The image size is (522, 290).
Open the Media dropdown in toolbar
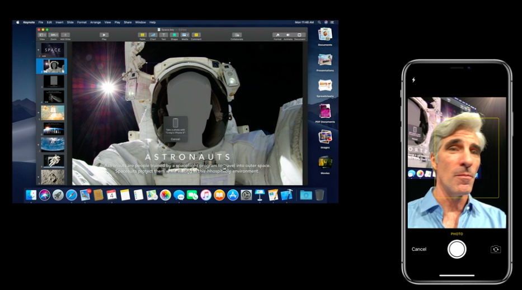[185, 35]
